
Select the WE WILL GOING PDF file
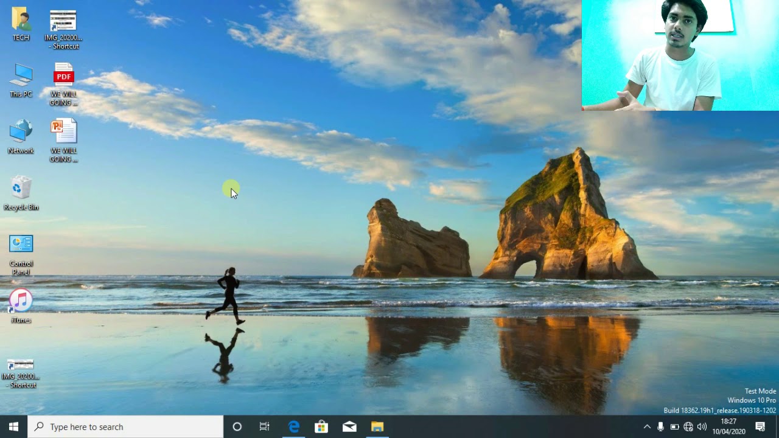pyautogui.click(x=63, y=85)
